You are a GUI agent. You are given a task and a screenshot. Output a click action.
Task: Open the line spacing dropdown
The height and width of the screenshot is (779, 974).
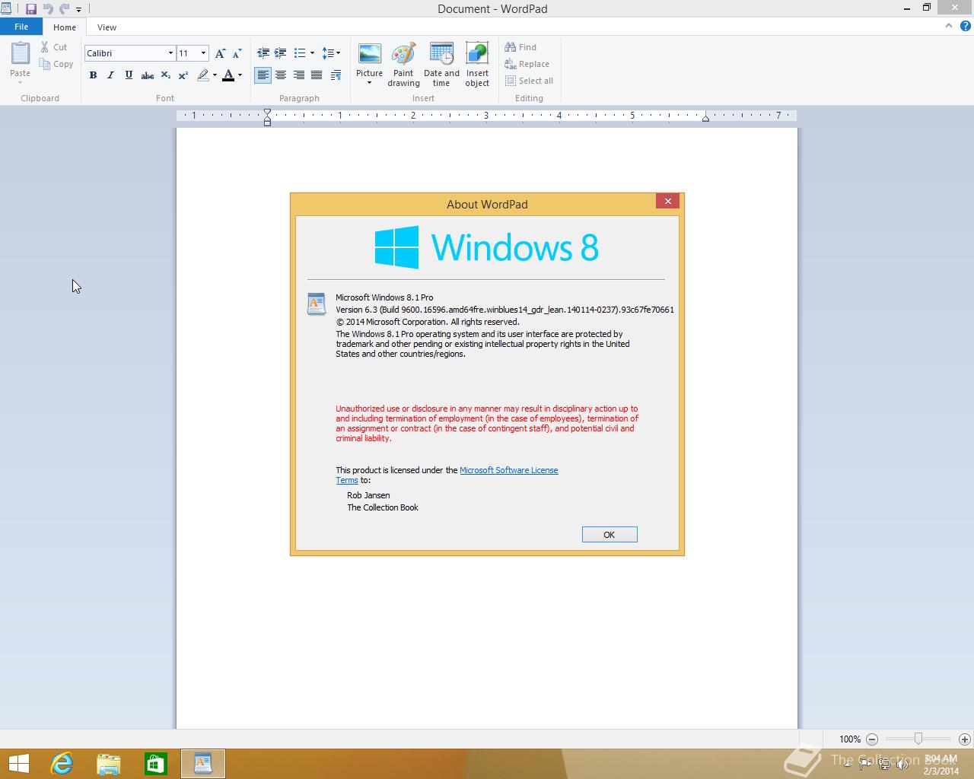point(331,53)
